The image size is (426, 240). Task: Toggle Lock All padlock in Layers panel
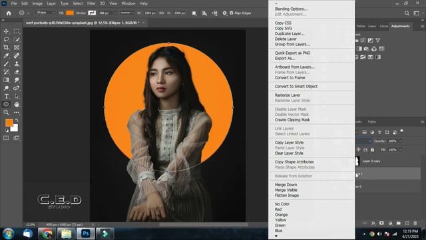(x=373, y=149)
